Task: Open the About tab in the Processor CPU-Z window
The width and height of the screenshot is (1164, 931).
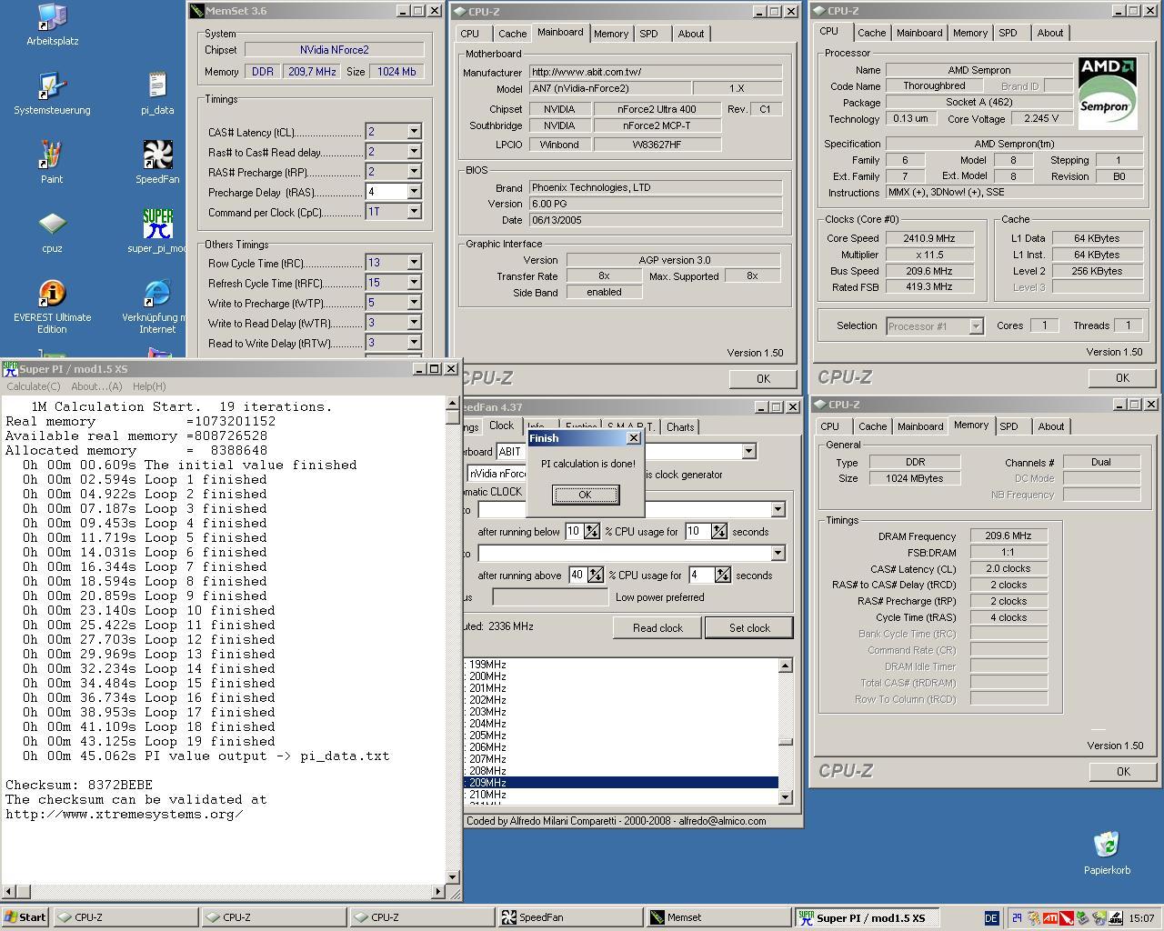Action: coord(1050,33)
